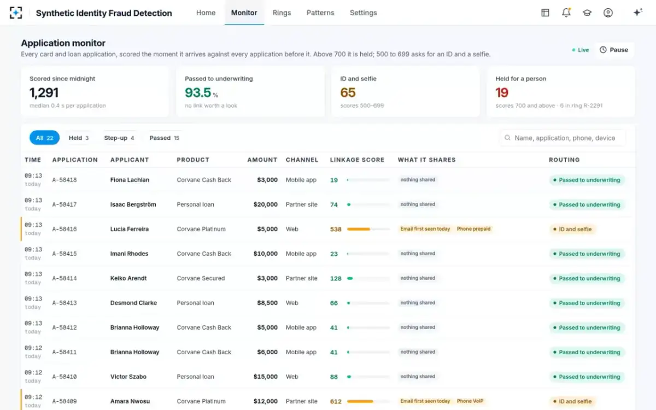Click the search magnifier icon

click(x=507, y=138)
